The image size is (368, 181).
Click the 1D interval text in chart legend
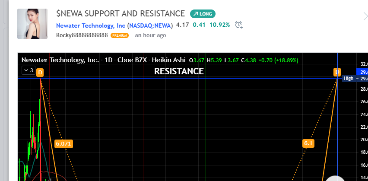pos(108,60)
